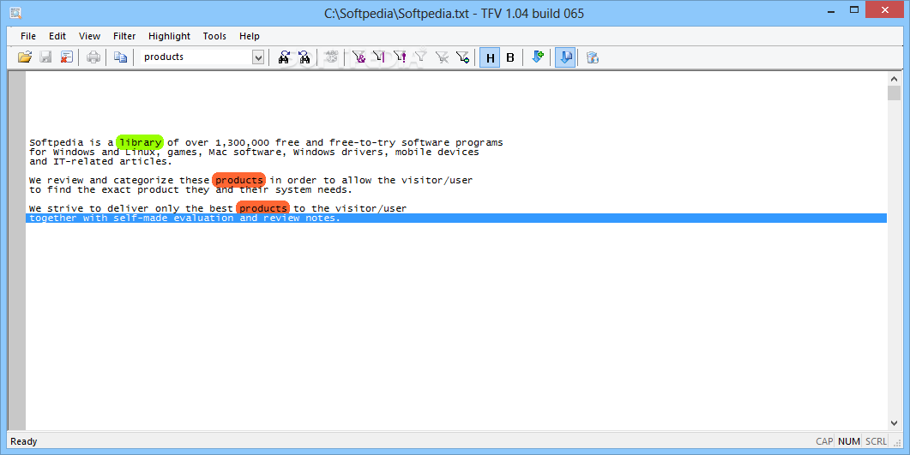Maximize the TFV window

854,9
